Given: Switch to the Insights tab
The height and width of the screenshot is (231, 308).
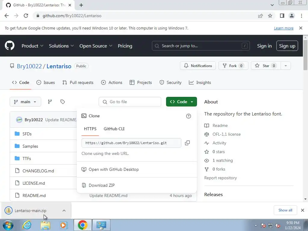Looking at the screenshot, I should click(200, 82).
